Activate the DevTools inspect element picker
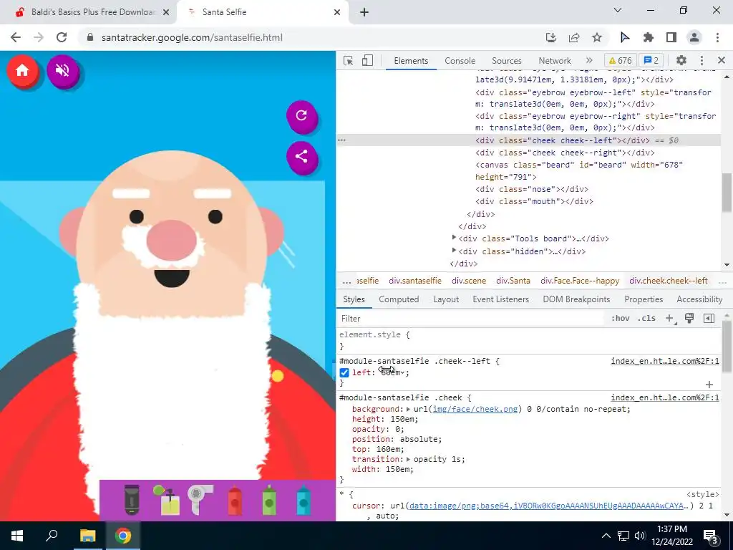 pyautogui.click(x=349, y=60)
